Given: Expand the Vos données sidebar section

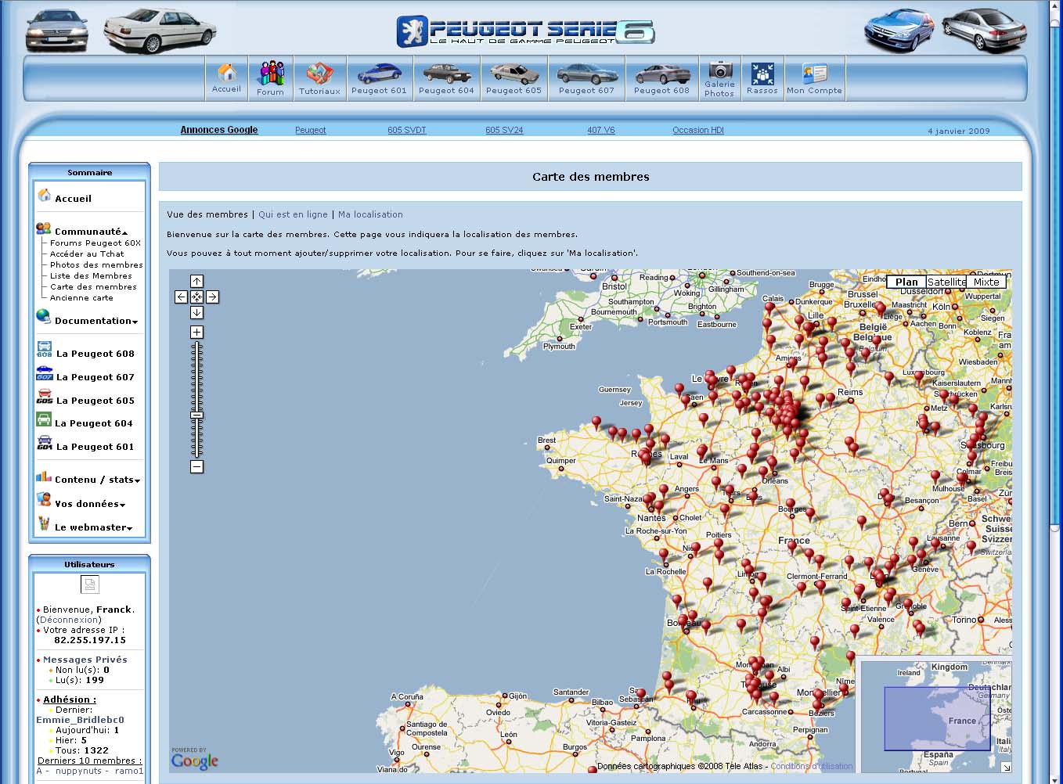Looking at the screenshot, I should pyautogui.click(x=90, y=504).
